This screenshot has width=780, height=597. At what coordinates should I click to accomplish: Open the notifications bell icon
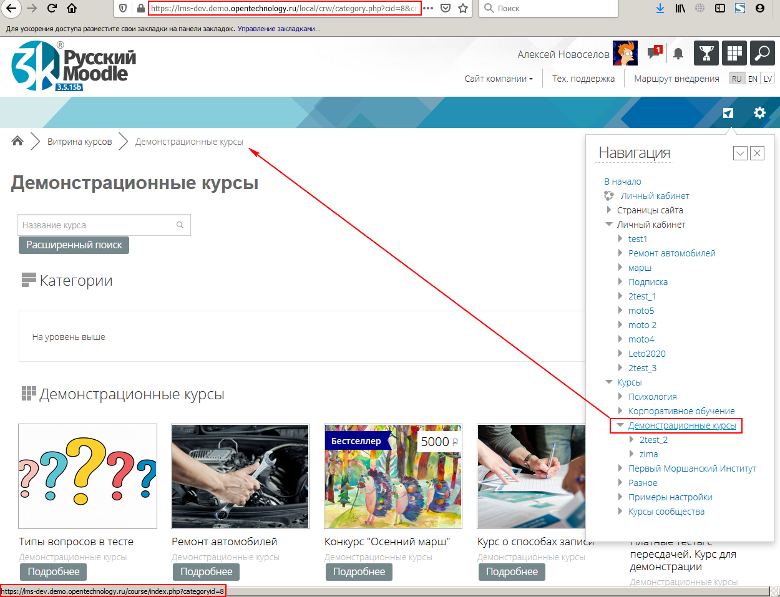click(678, 54)
